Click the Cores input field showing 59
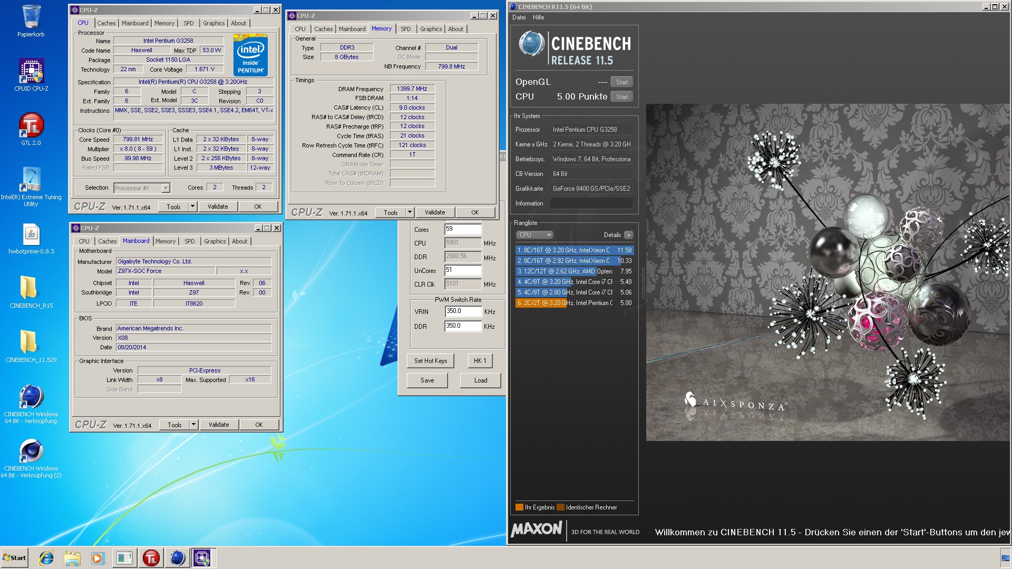Screen dimensions: 1012x569 (463, 229)
